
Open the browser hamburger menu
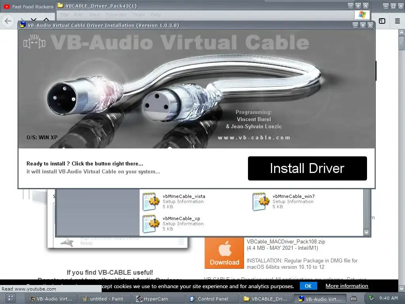(x=397, y=21)
